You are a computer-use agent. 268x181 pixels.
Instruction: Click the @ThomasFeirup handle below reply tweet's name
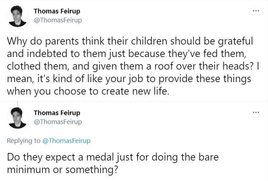coord(58,122)
